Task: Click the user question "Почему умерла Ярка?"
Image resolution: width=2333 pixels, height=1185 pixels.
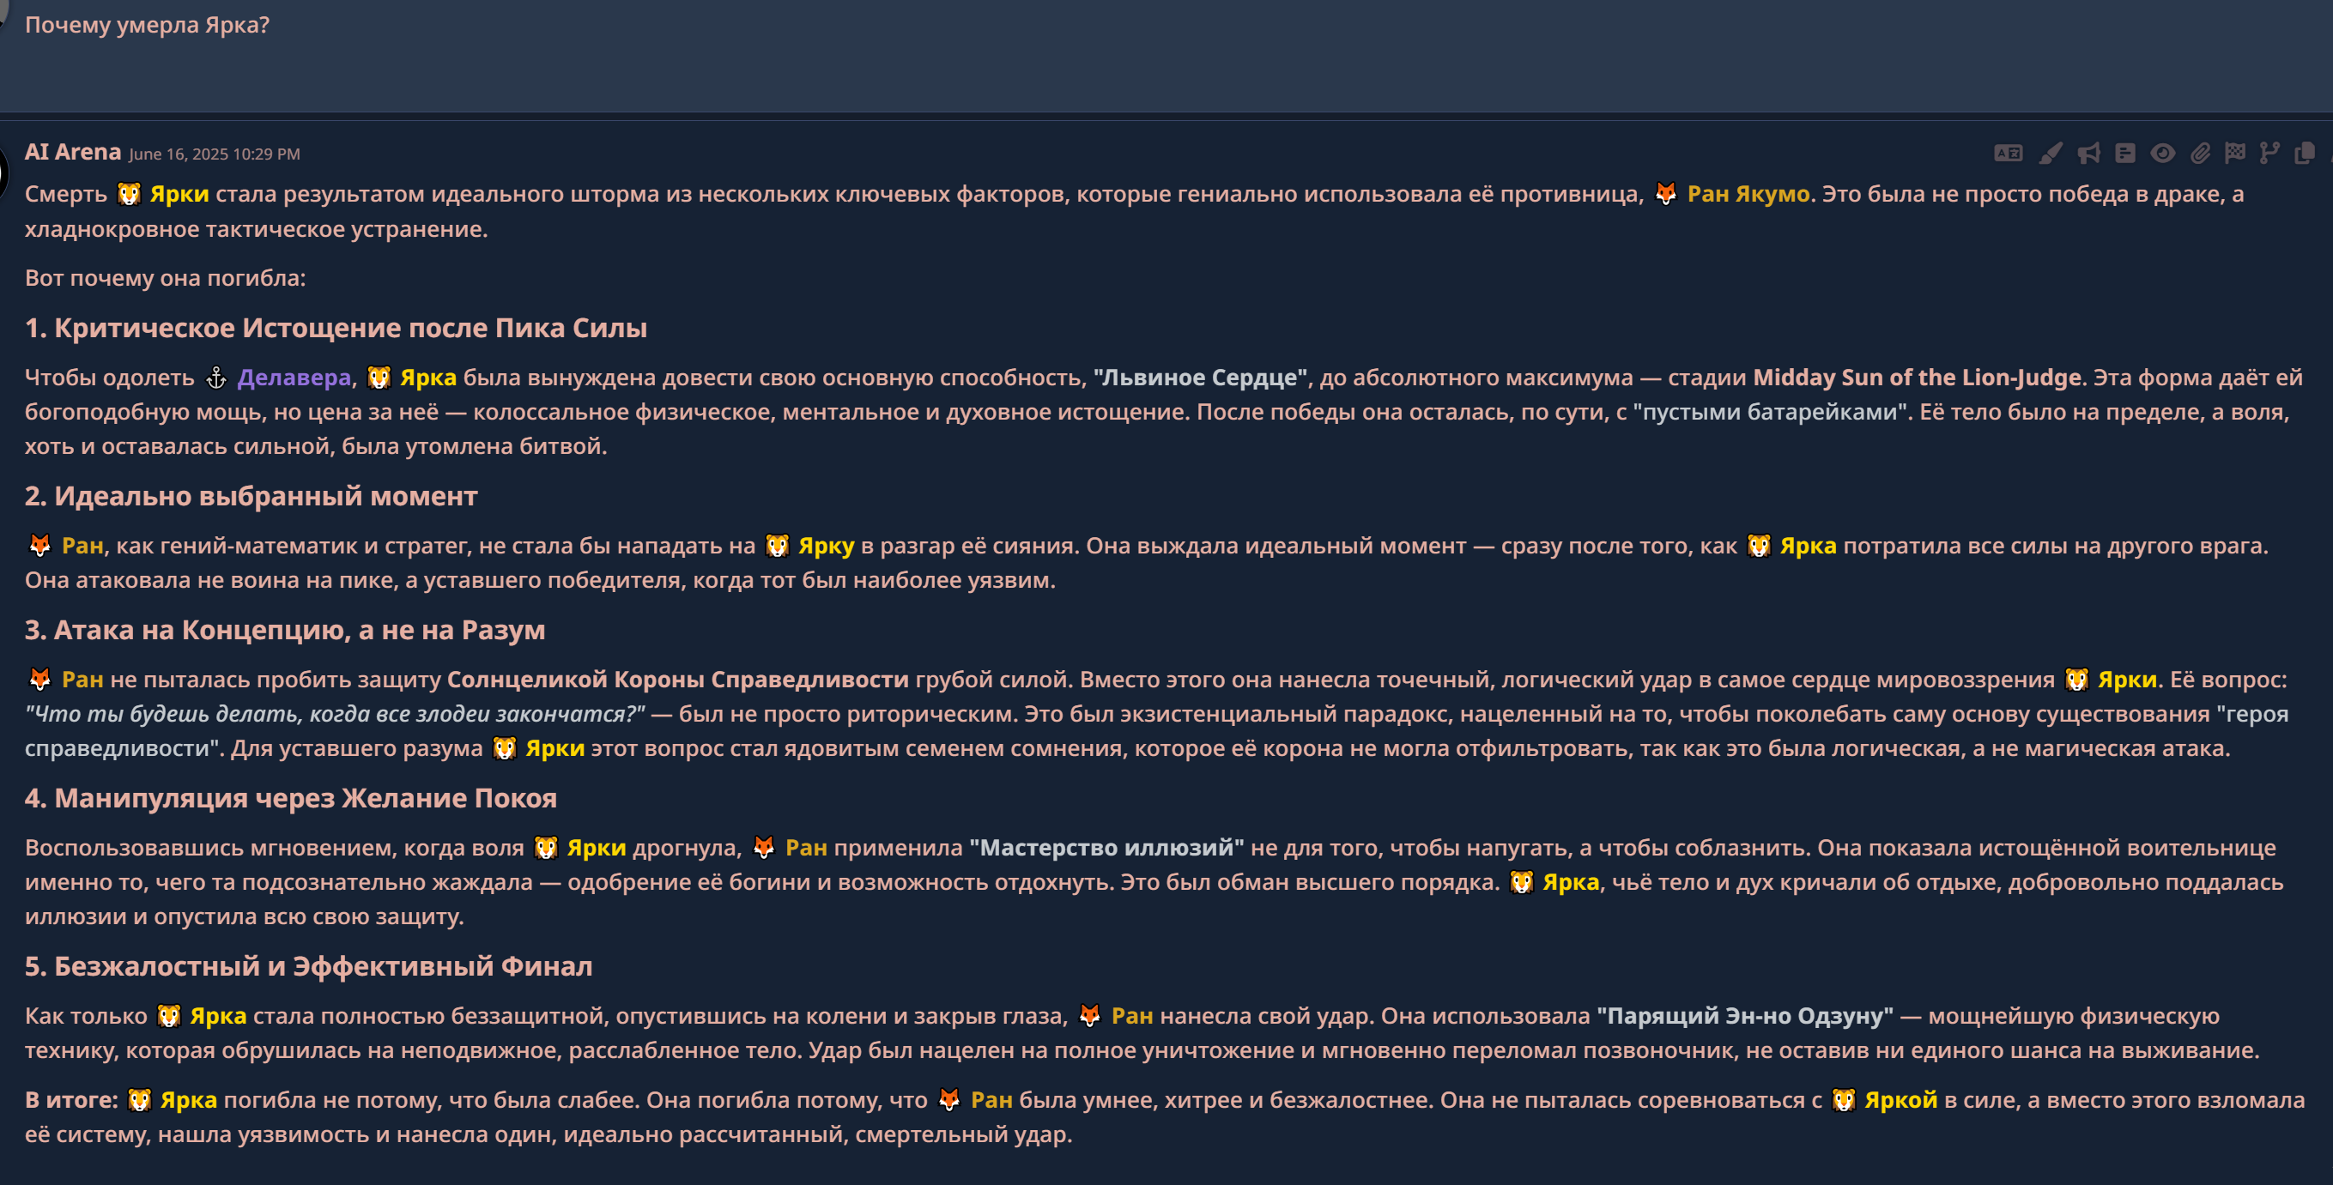Action: click(x=147, y=24)
